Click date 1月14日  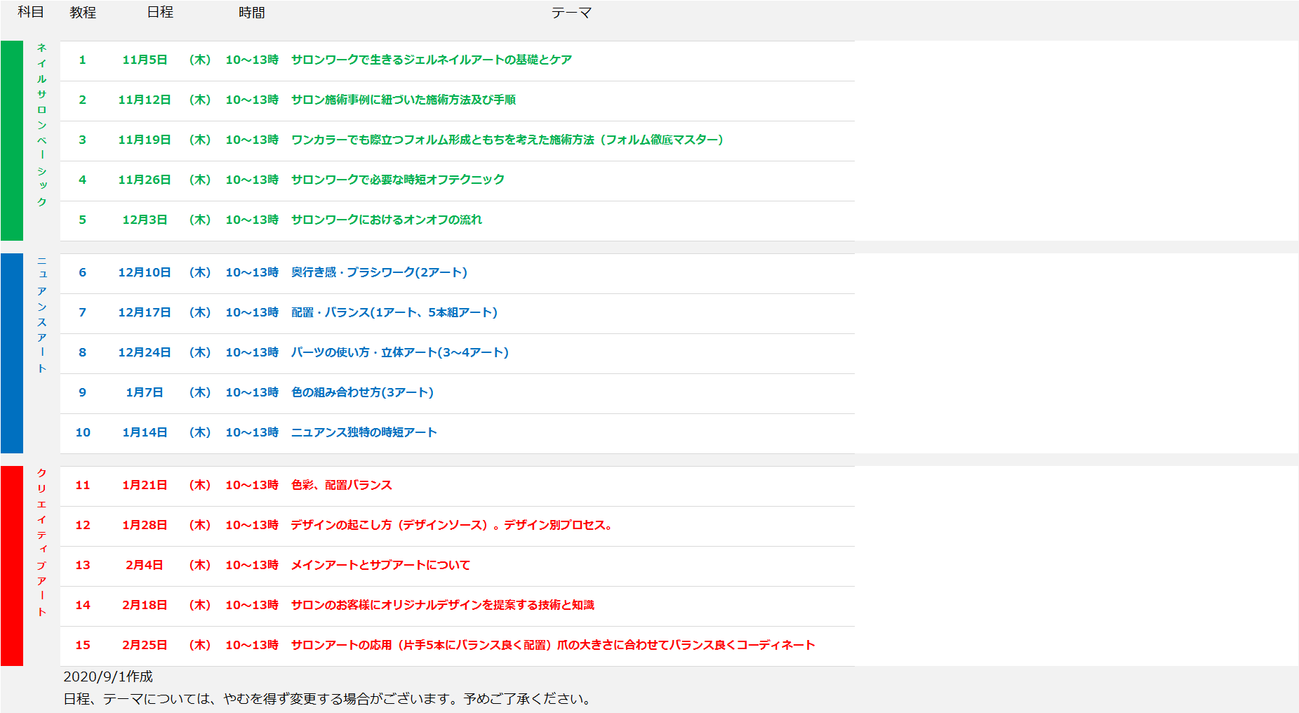145,432
